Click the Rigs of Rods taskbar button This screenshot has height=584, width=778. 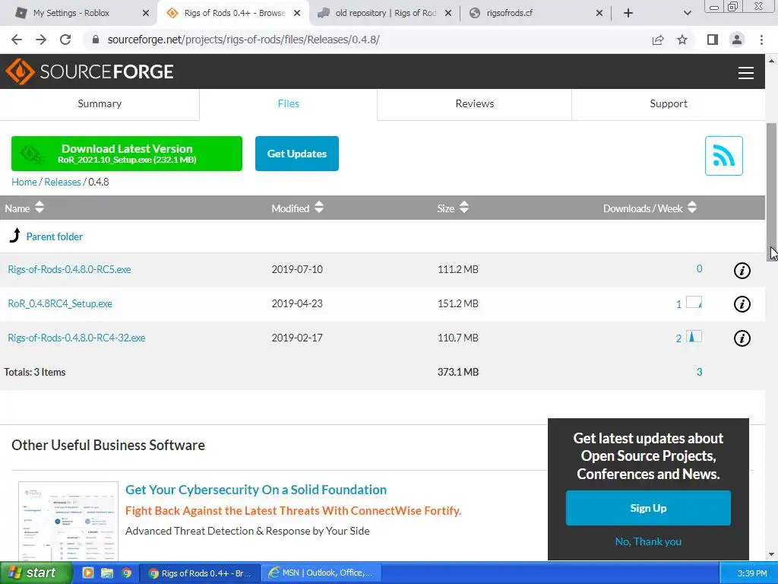point(200,573)
